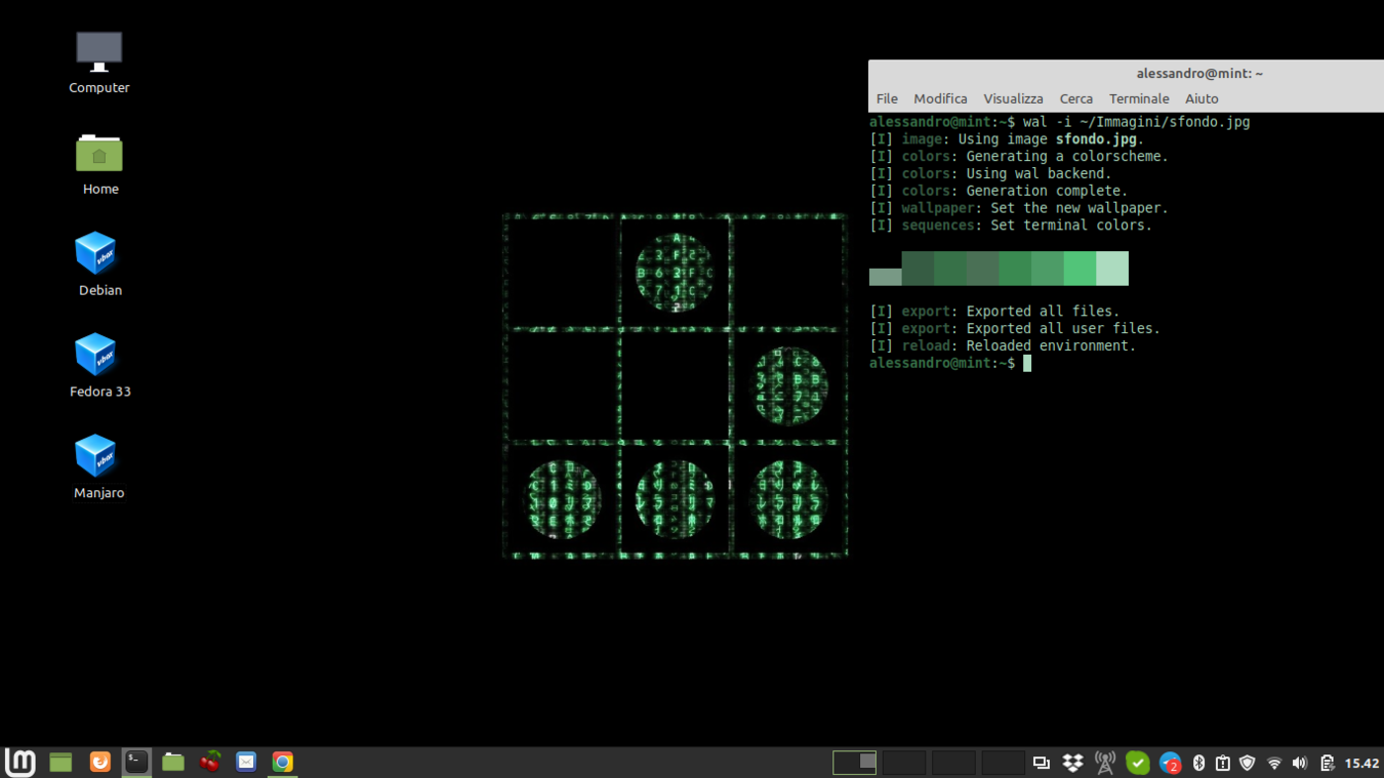Open the Visualizza menu
This screenshot has height=778, width=1384.
click(x=1012, y=99)
